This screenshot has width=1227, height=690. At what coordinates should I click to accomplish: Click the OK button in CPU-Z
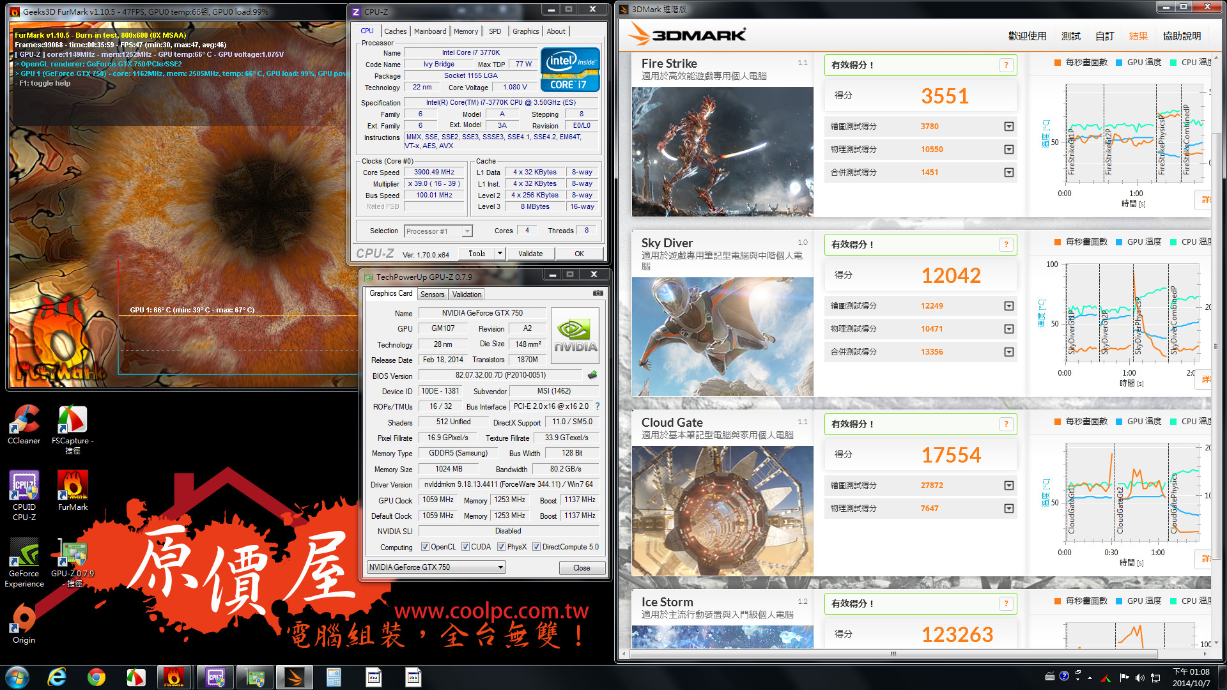579,254
